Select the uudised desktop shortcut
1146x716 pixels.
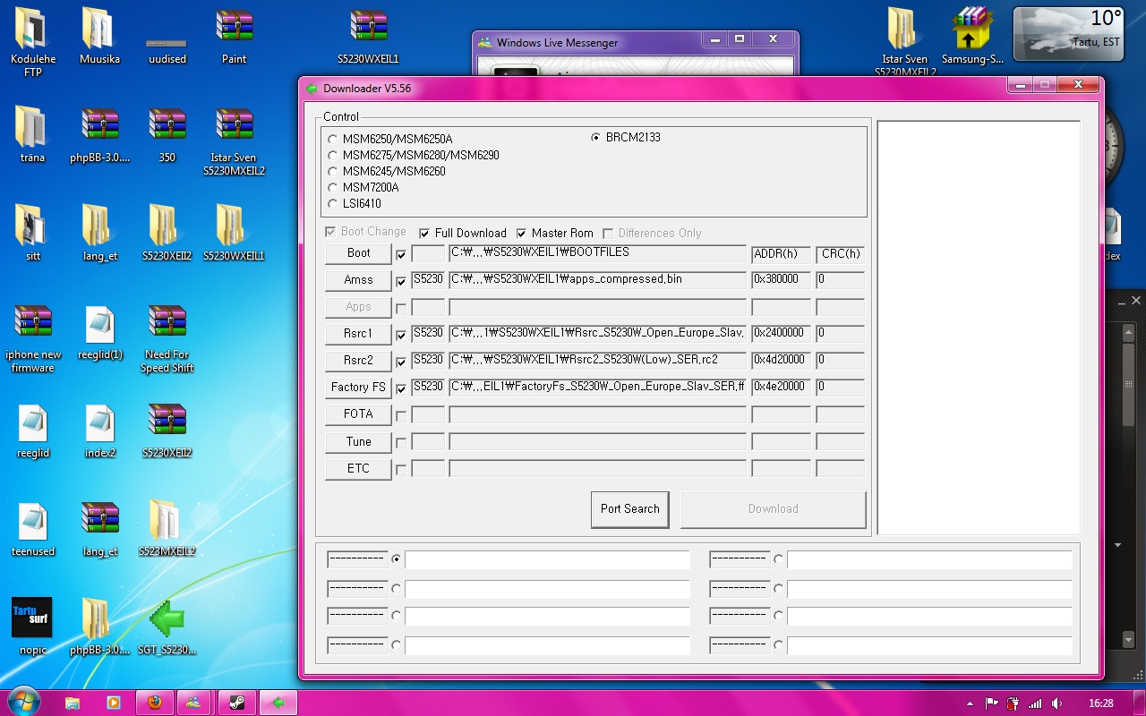pyautogui.click(x=167, y=48)
